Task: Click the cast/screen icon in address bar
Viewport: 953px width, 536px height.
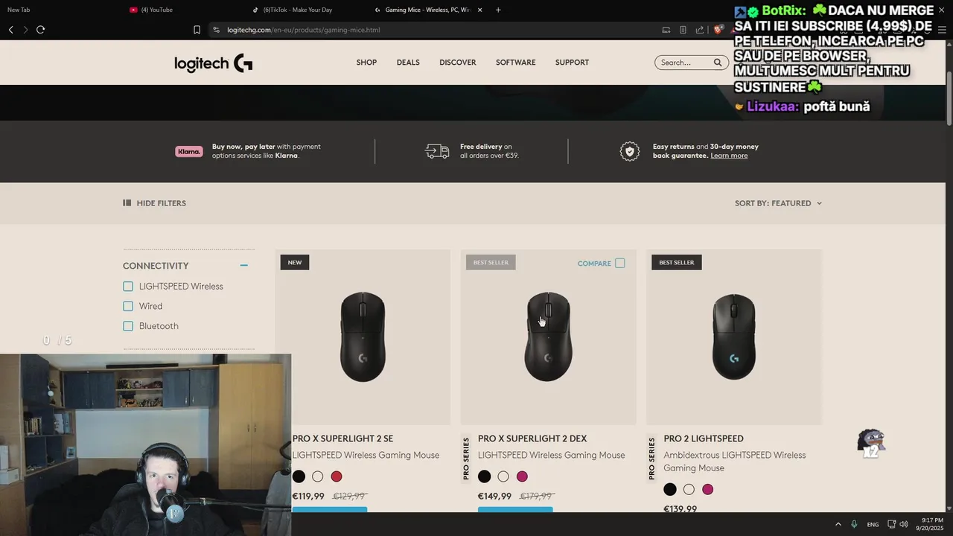Action: (666, 30)
